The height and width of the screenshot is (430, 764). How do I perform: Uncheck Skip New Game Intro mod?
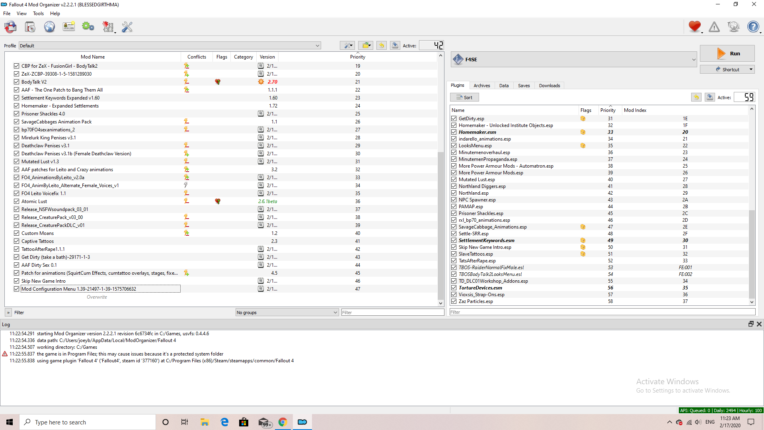pos(16,281)
